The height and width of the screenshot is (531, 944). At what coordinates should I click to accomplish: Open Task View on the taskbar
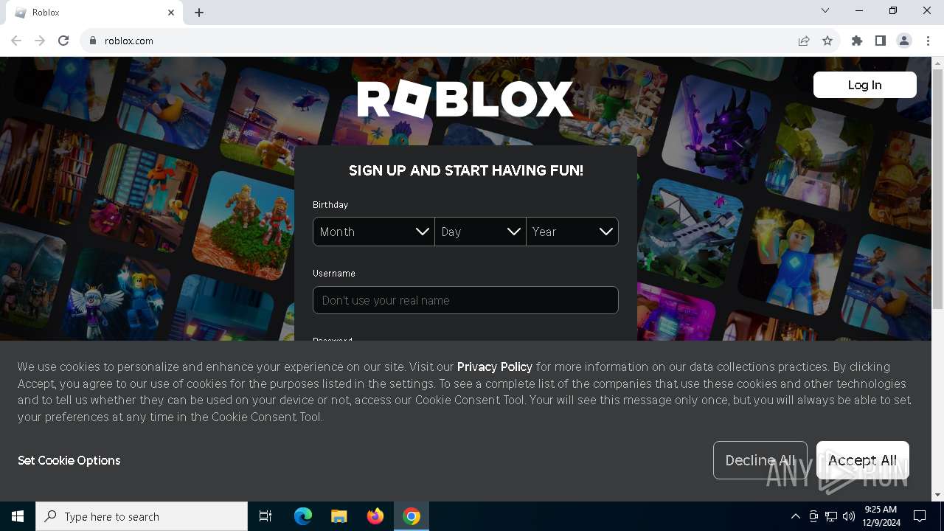(265, 516)
